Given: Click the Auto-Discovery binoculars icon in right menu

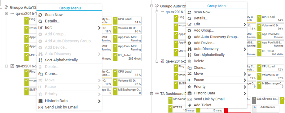Looking at the screenshot, I should tap(189, 49).
